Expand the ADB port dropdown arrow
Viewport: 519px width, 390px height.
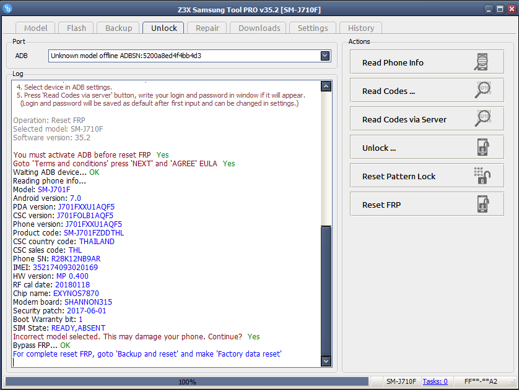(325, 56)
